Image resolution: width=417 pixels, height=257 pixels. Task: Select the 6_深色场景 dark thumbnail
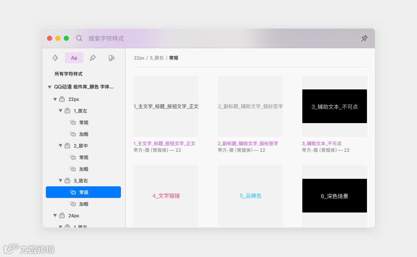point(334,196)
